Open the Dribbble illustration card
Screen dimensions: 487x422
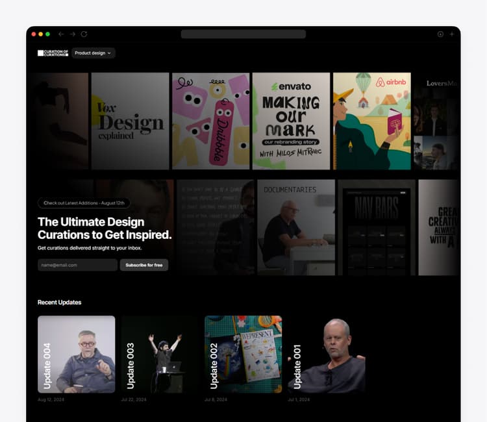pos(210,121)
